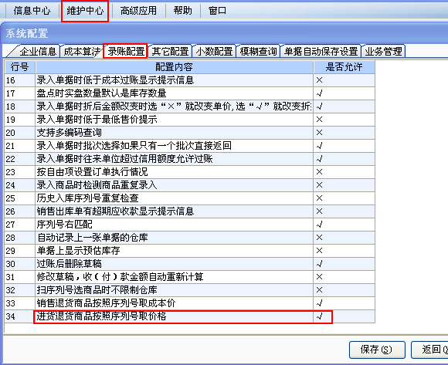Switch to the 业务管理 tab
This screenshot has height=365, width=448.
pos(383,52)
